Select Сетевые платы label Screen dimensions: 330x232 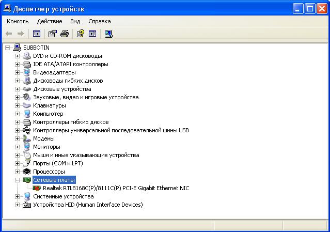(54, 180)
